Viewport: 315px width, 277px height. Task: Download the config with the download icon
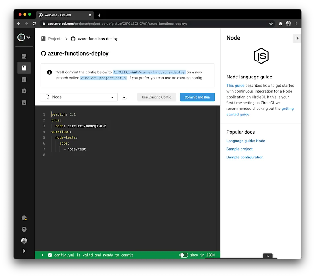(124, 97)
